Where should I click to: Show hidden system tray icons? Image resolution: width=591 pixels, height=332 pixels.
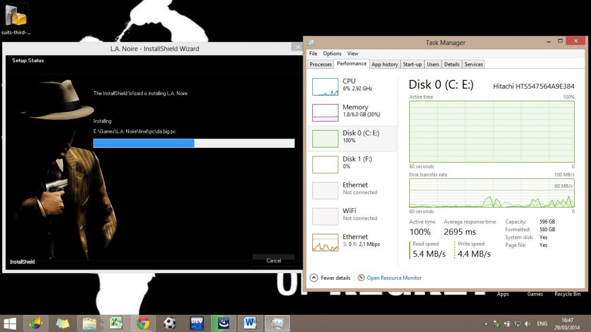tap(486, 324)
